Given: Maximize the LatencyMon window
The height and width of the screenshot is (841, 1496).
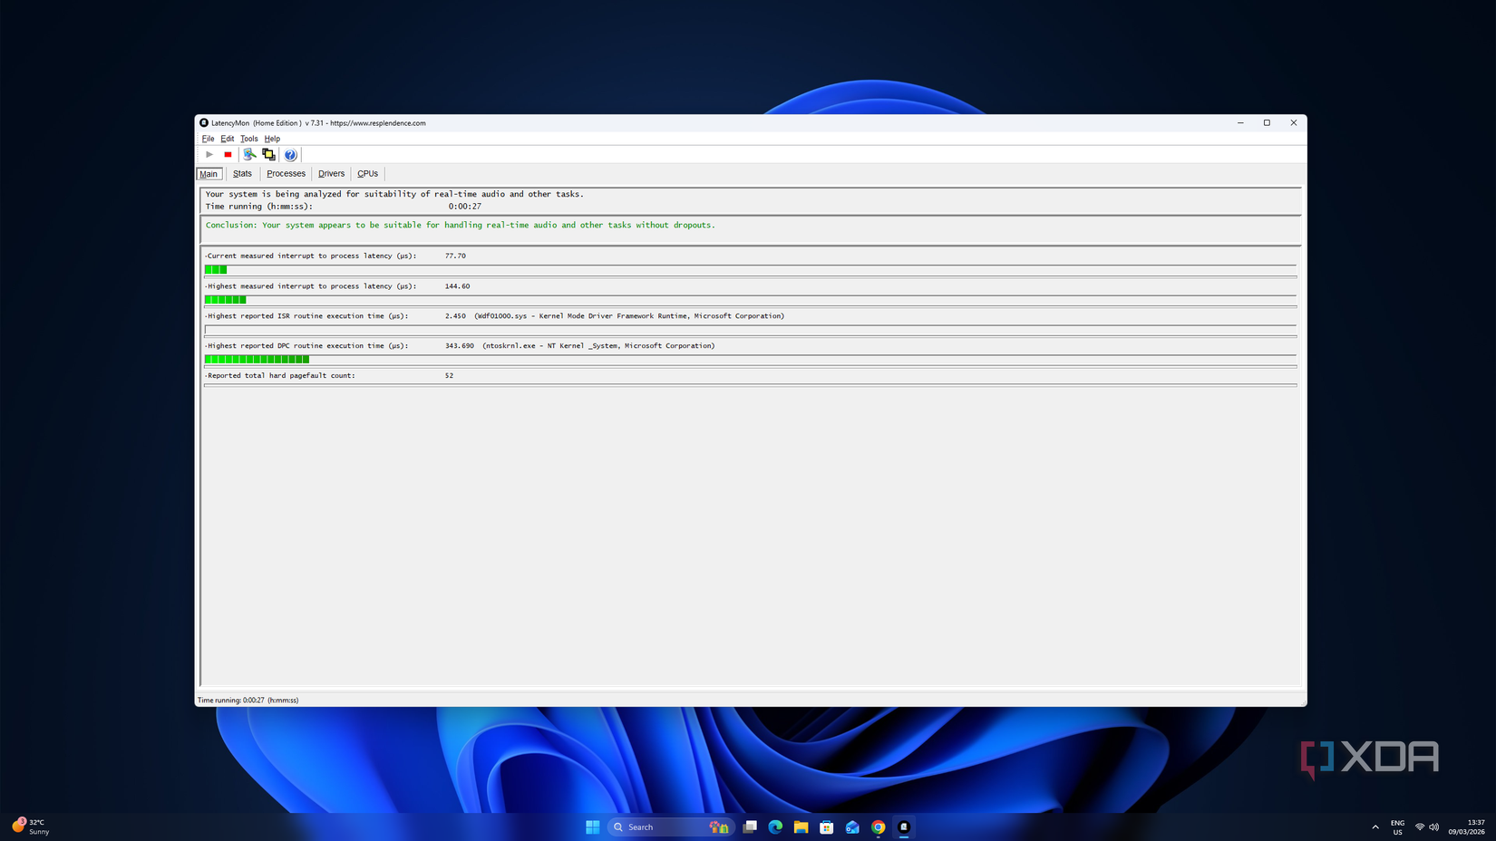Looking at the screenshot, I should tap(1267, 123).
